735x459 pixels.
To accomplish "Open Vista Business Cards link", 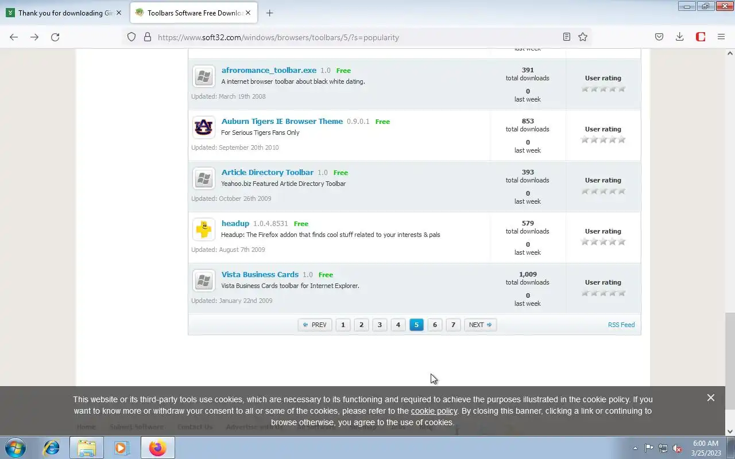I will pos(260,274).
